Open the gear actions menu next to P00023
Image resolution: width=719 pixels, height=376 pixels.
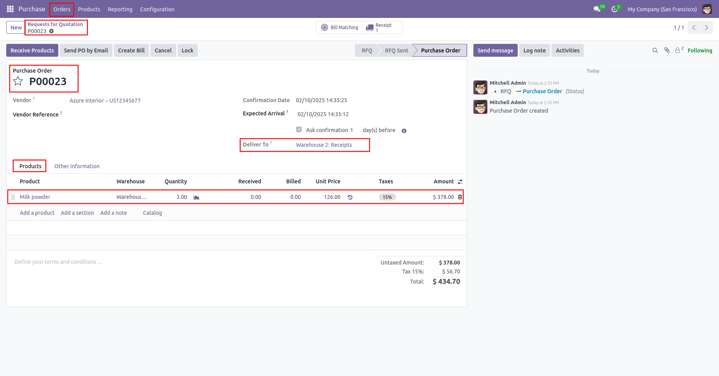point(51,31)
